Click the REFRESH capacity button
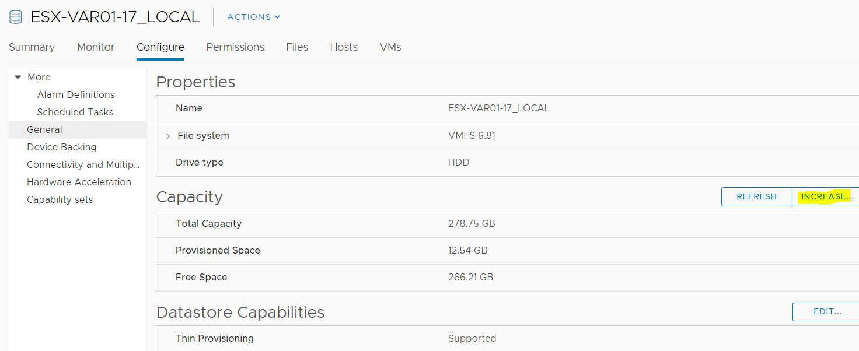859x351 pixels. pyautogui.click(x=756, y=196)
